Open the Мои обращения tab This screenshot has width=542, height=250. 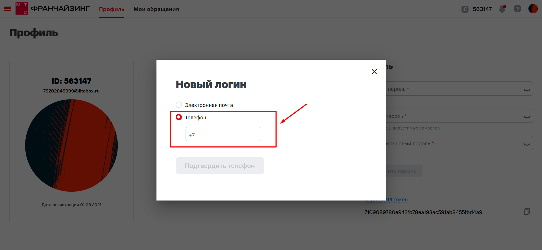[156, 9]
